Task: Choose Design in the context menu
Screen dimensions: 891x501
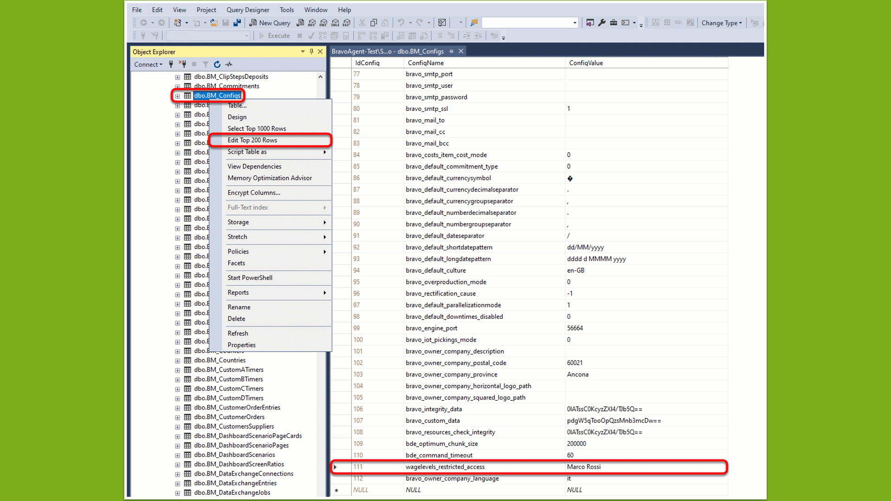Action: pyautogui.click(x=271, y=117)
